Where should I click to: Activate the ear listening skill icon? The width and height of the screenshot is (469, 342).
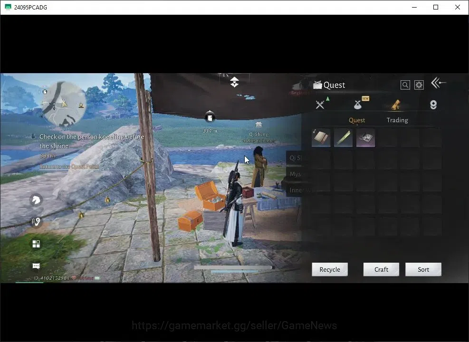click(x=36, y=222)
